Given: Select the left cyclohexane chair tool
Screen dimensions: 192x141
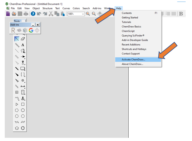Looking at the screenshot, I should click(17, 122).
